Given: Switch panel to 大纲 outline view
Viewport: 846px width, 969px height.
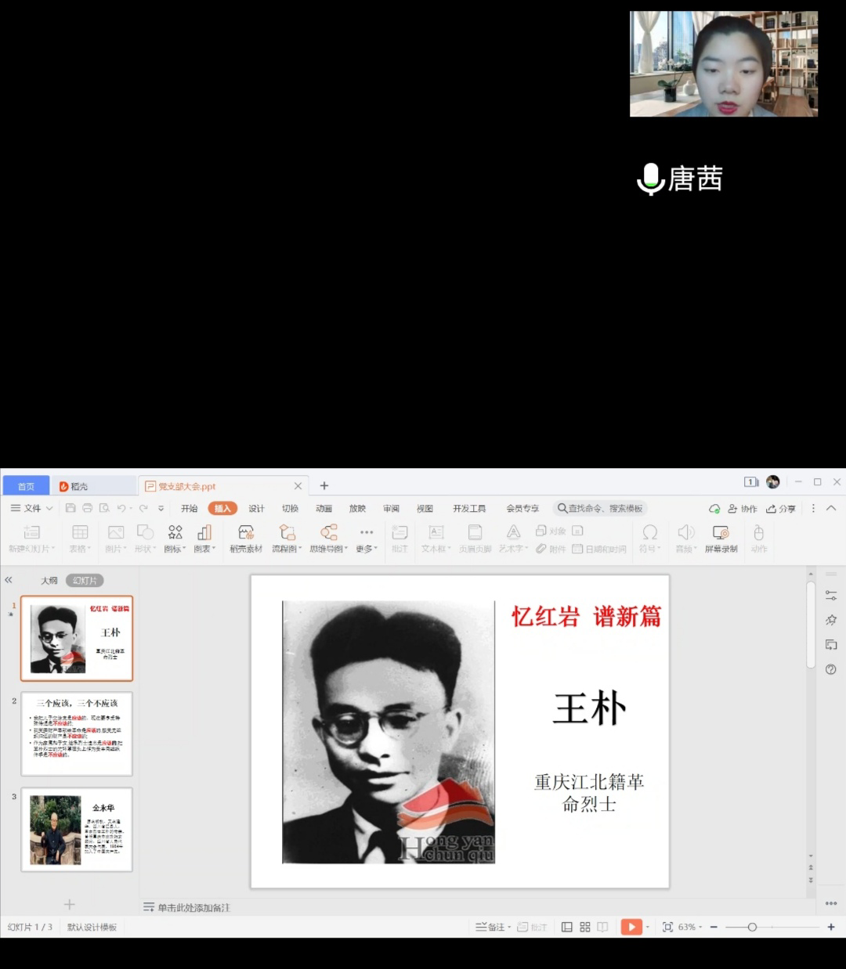Looking at the screenshot, I should click(x=49, y=581).
